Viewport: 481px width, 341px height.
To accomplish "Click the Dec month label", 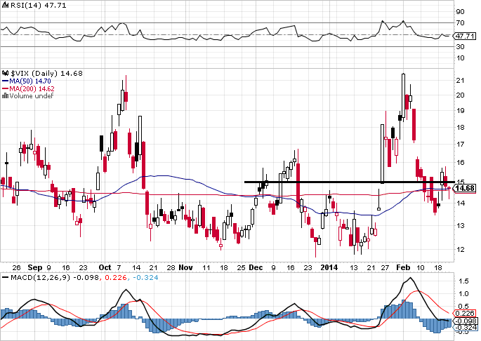I will [x=256, y=268].
